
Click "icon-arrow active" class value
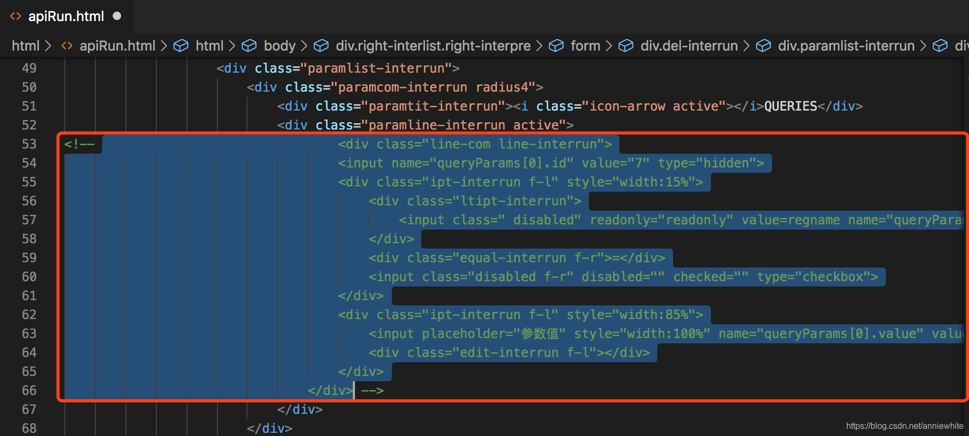654,106
